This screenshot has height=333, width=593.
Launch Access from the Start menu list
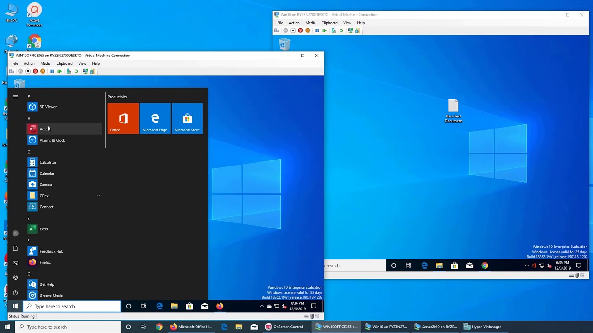[64, 129]
